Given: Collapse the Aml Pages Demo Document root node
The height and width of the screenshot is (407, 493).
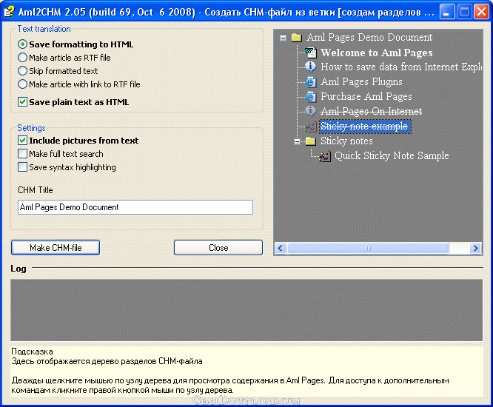Looking at the screenshot, I should [283, 38].
